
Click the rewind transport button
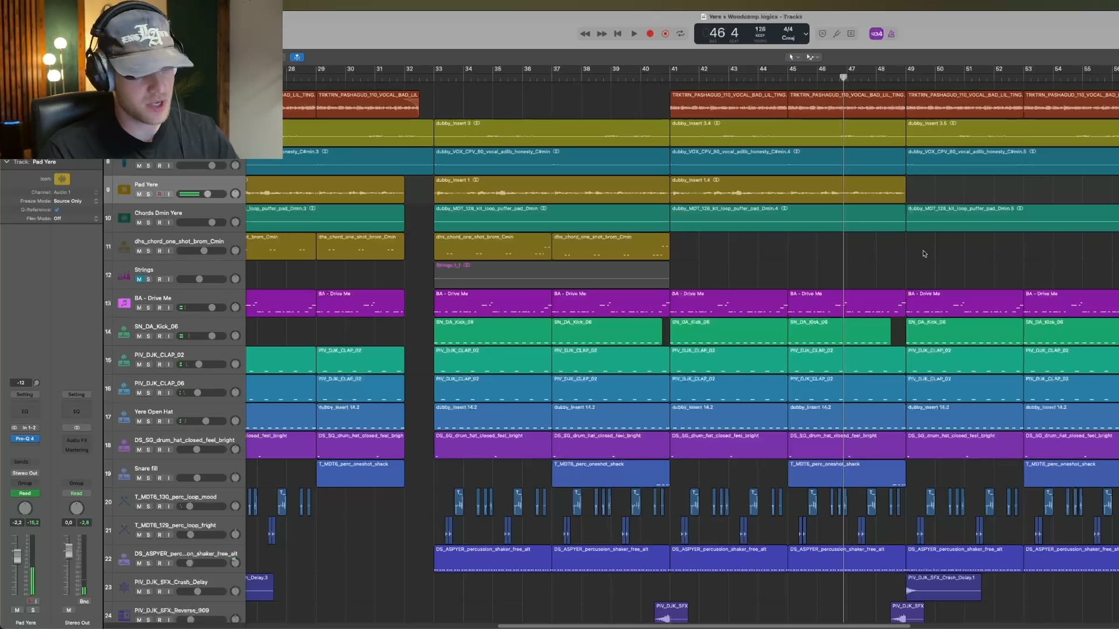pos(585,34)
